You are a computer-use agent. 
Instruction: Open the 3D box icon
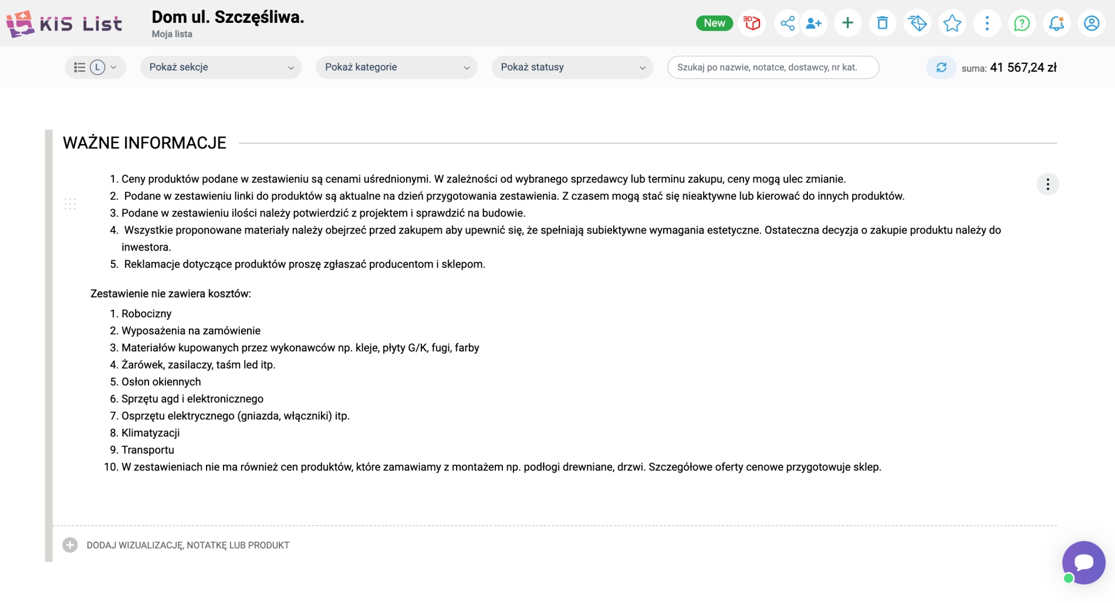(x=752, y=23)
